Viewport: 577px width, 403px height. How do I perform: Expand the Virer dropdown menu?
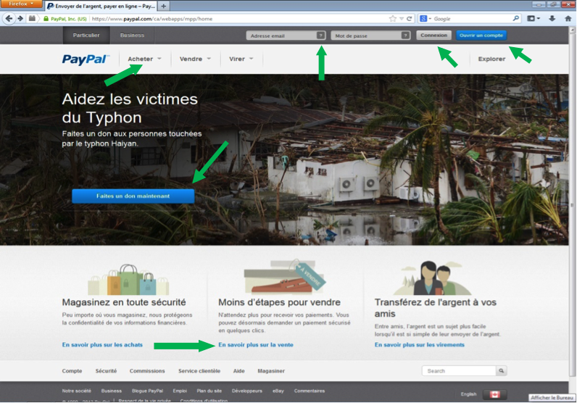tap(241, 59)
